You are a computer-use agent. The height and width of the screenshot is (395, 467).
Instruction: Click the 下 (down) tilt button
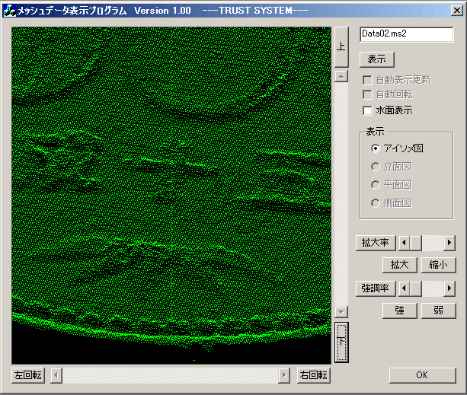coord(341,342)
